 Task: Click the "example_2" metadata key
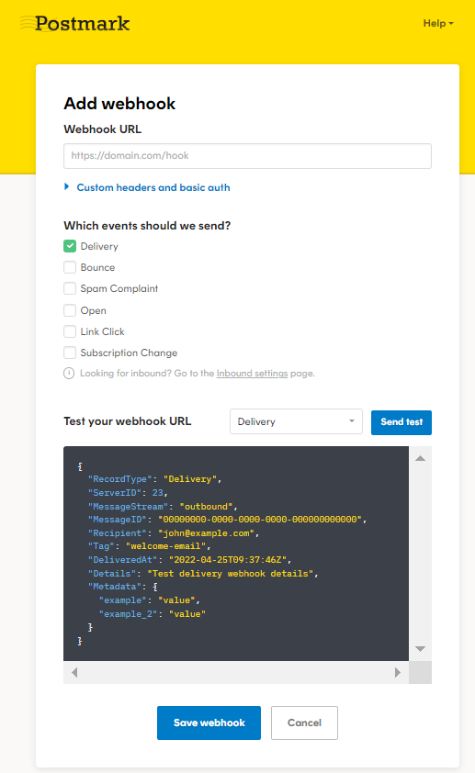tap(128, 614)
